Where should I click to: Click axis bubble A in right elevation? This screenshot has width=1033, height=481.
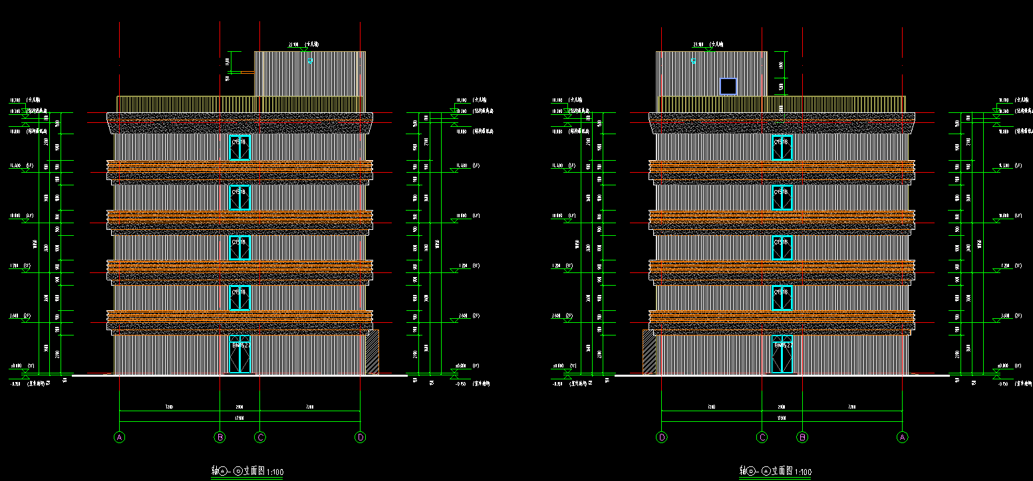tap(903, 437)
